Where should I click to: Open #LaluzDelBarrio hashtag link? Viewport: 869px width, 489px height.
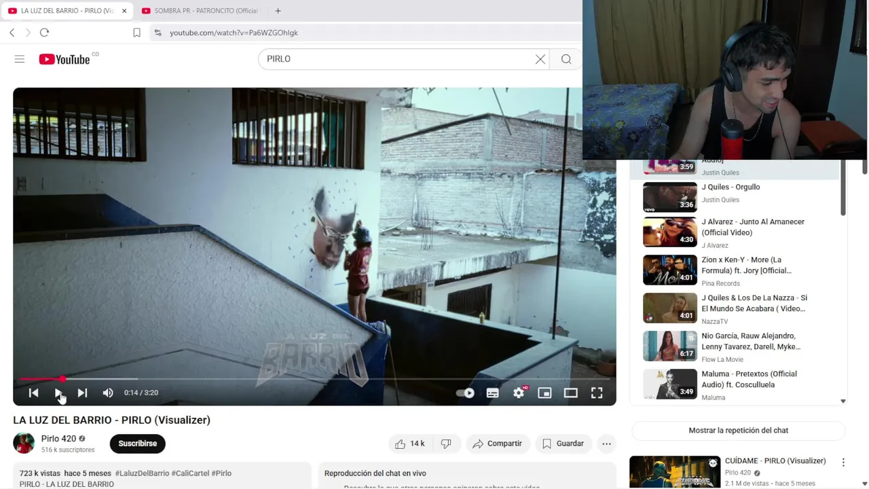[x=142, y=473]
